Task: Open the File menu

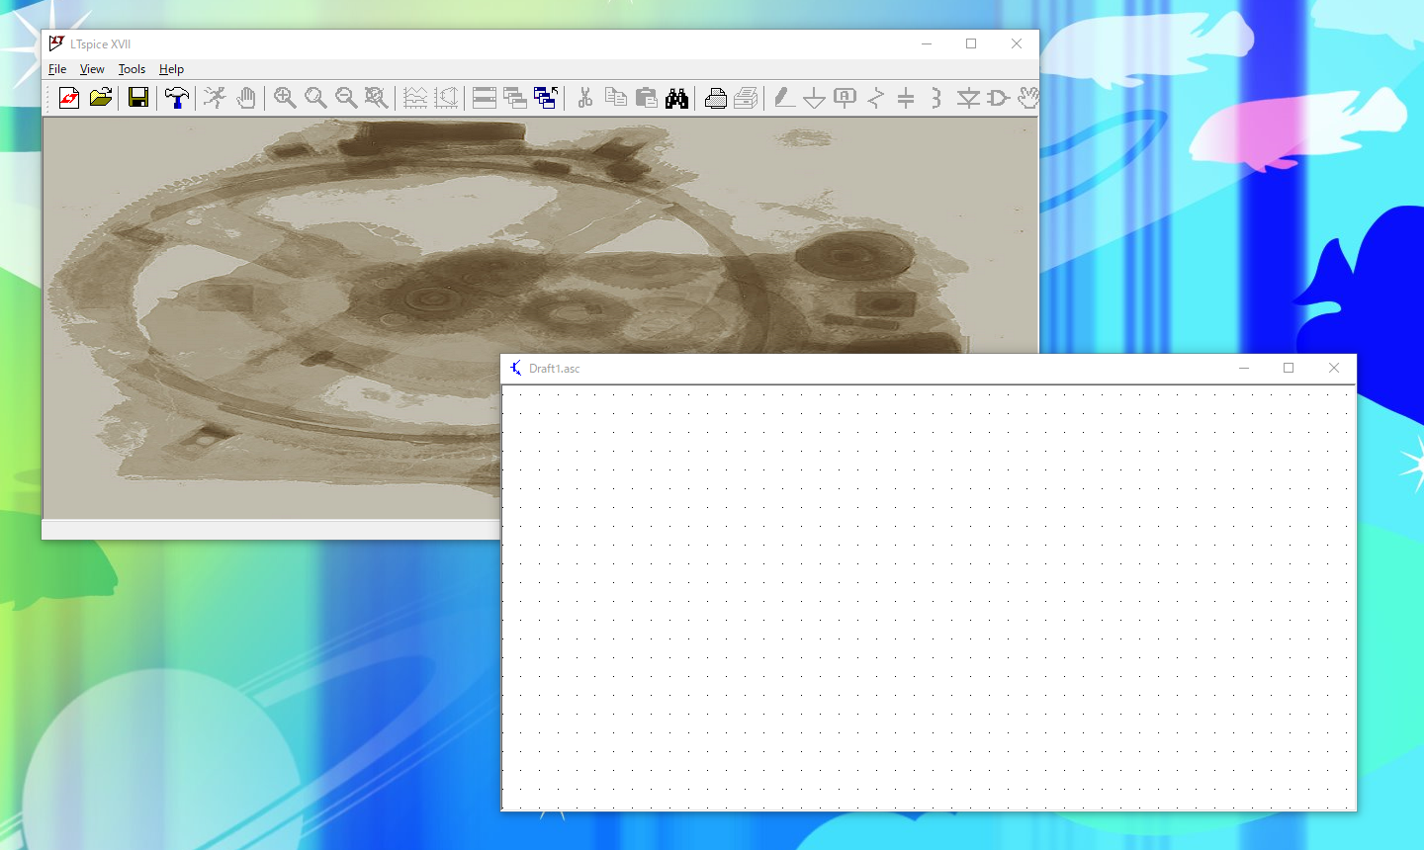Action: (x=57, y=69)
